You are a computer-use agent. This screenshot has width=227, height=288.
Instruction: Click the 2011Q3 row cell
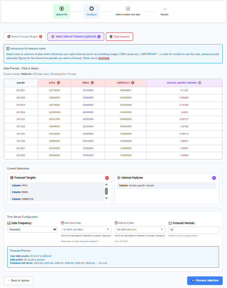click(21, 134)
